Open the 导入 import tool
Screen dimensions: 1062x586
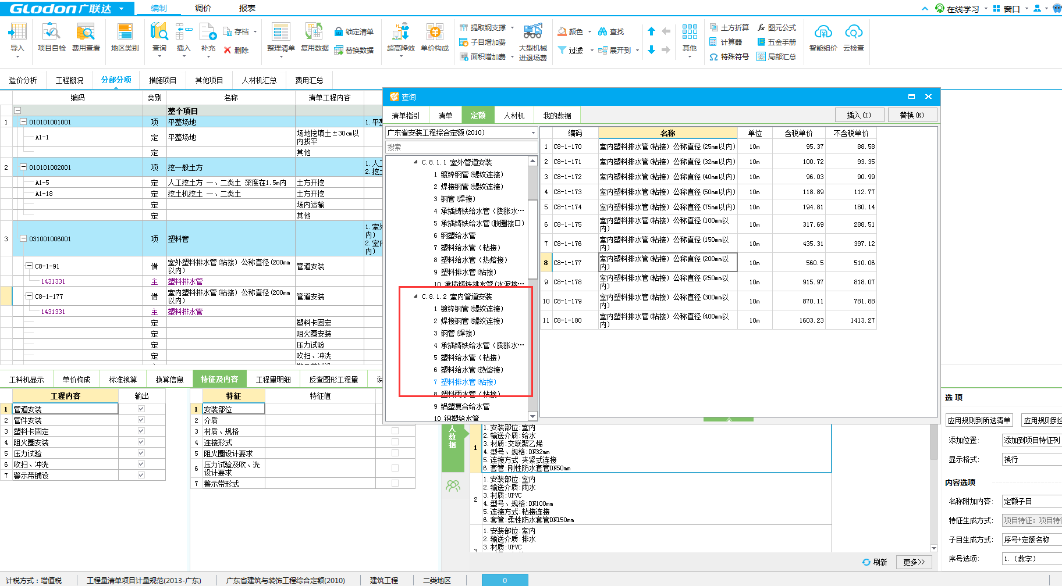[x=17, y=38]
